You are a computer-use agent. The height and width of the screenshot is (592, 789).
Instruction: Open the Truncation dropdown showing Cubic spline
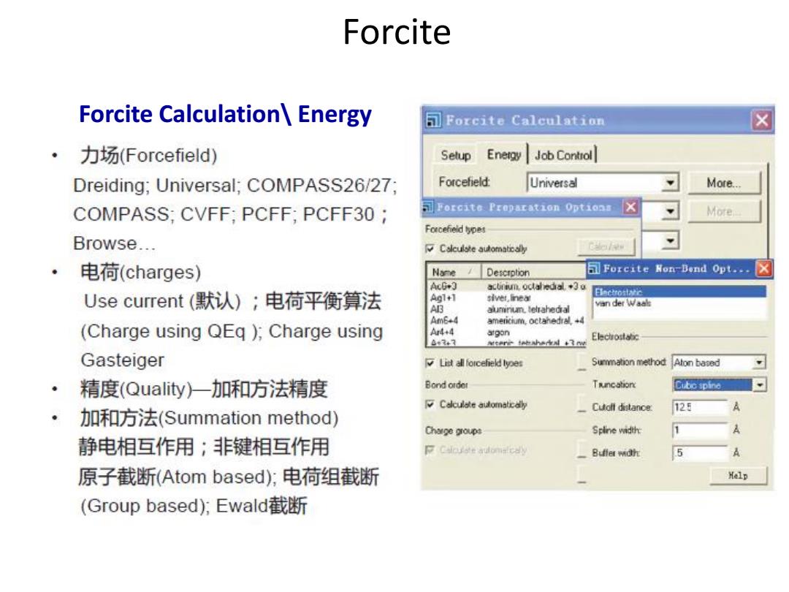(x=719, y=385)
